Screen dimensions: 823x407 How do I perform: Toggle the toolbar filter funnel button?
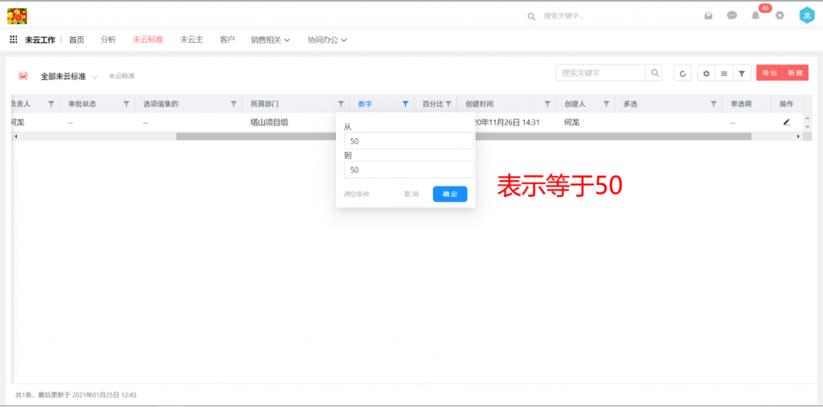[x=742, y=73]
